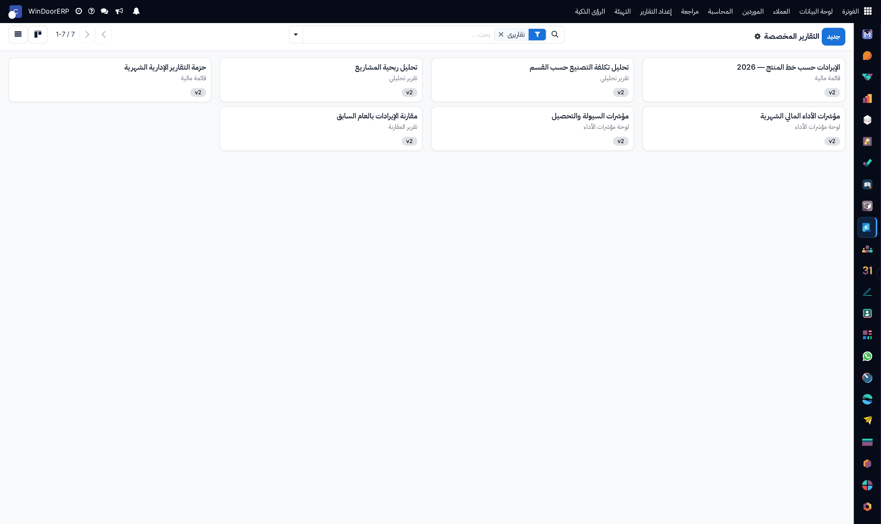Open the التهيئة menu
Image resolution: width=881 pixels, height=524 pixels.
coord(622,11)
